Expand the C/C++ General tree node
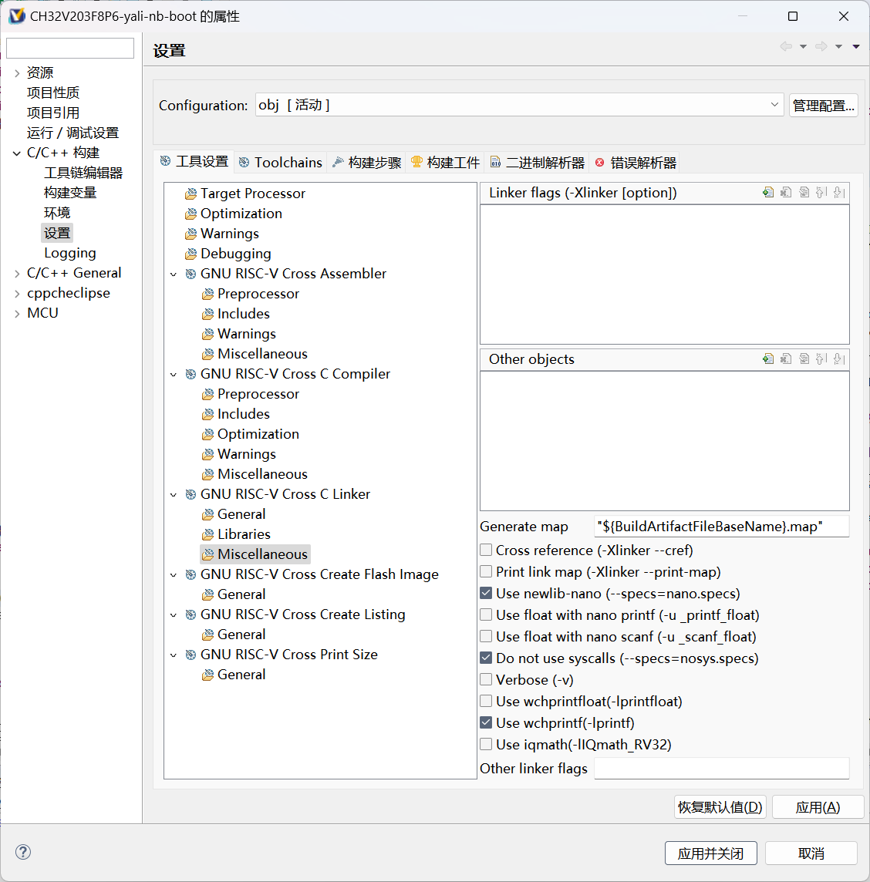The width and height of the screenshot is (870, 882). pos(17,273)
